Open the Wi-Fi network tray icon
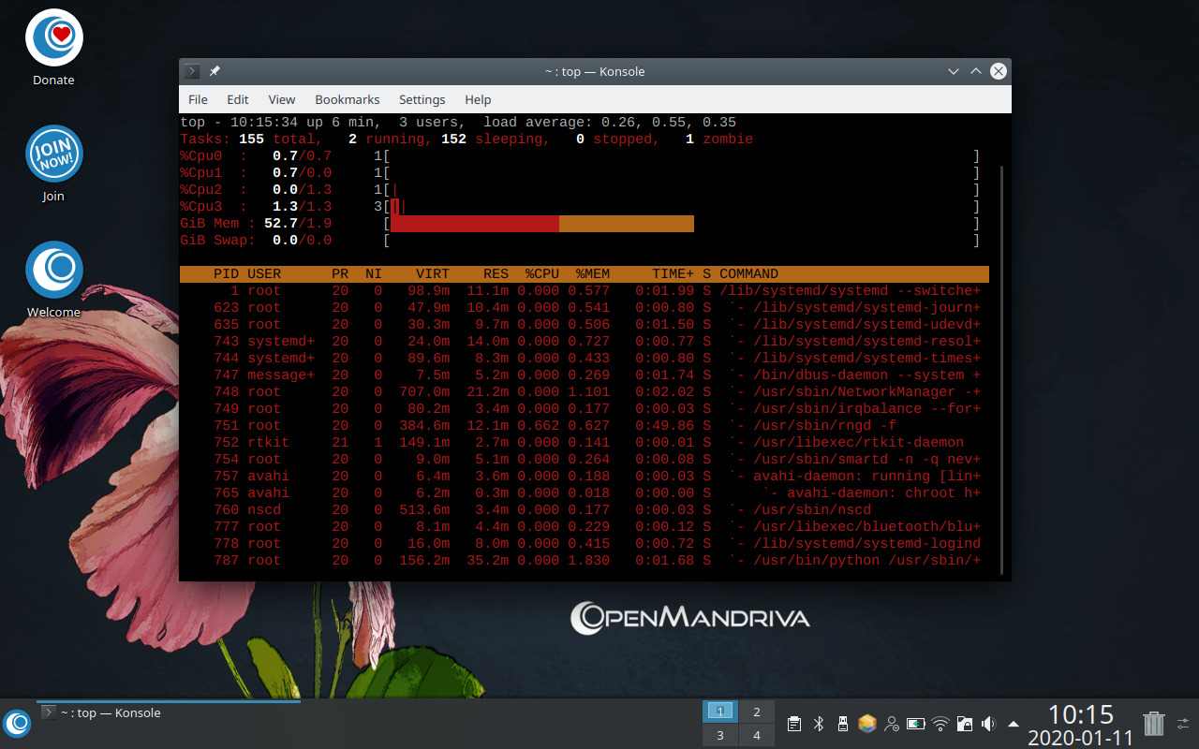This screenshot has width=1199, height=749. coord(939,723)
